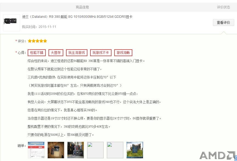237x161 pixels.
Task: Click review line starting 整机配置不便
Action: pyautogui.click(x=69, y=127)
